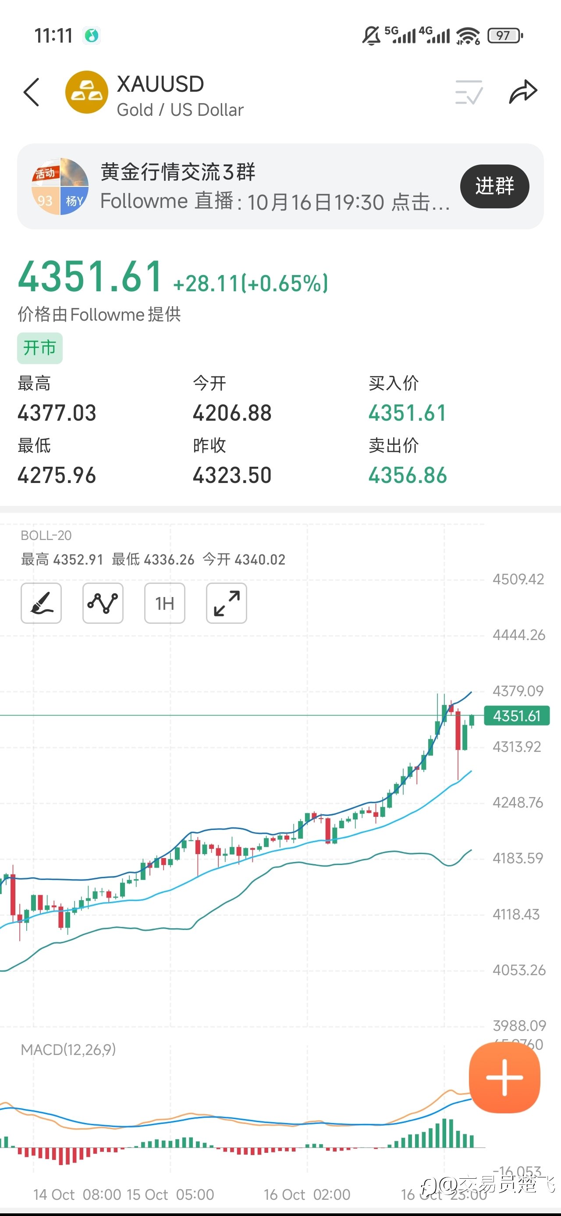Tap the back arrow
Viewport: 561px width, 1216px height.
31,92
